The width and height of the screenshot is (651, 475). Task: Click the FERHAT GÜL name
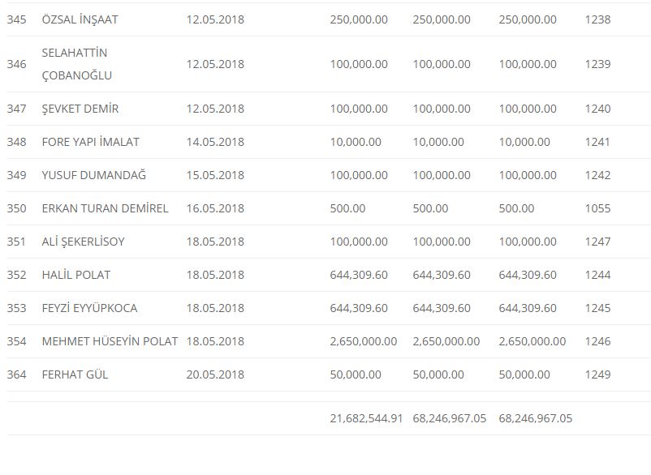point(75,374)
